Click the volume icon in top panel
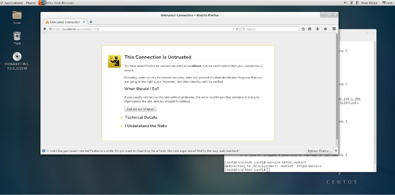 coord(345,3)
